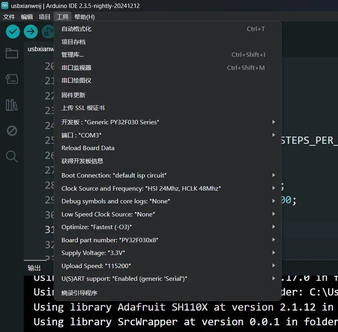The width and height of the screenshot is (338, 332).
Task: Click the Arduino IDE logo in title bar
Action: [5, 6]
